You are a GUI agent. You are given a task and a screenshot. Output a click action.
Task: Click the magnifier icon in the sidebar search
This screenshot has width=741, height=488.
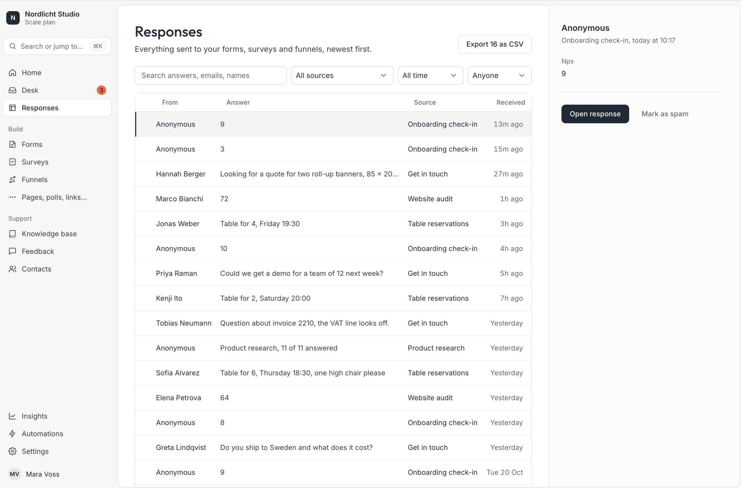tap(13, 46)
